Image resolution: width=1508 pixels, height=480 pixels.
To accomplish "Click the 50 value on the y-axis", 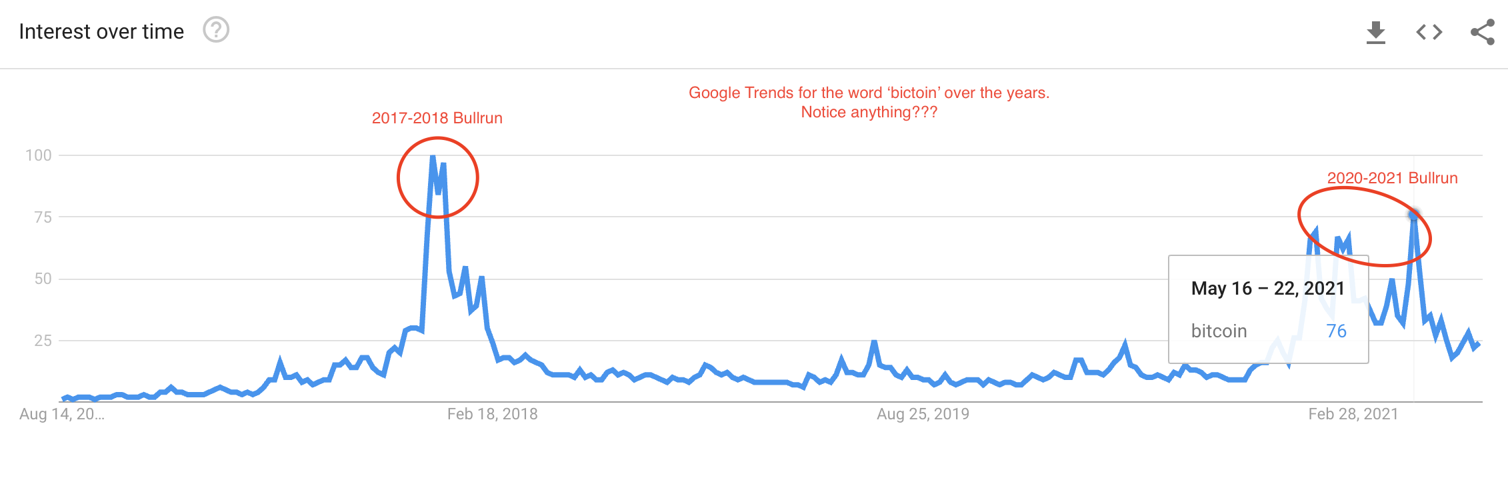I will tap(43, 279).
